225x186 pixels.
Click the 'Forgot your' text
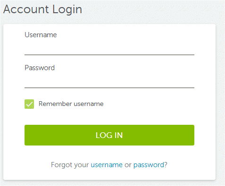click(70, 165)
